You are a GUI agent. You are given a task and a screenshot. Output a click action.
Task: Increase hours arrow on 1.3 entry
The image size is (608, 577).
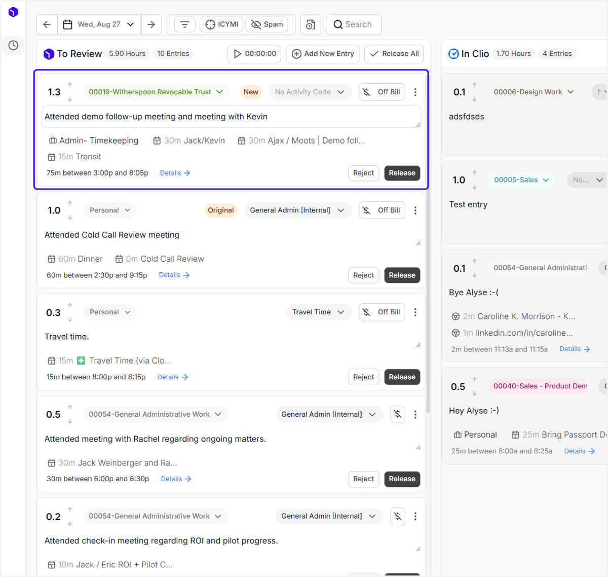tap(70, 85)
